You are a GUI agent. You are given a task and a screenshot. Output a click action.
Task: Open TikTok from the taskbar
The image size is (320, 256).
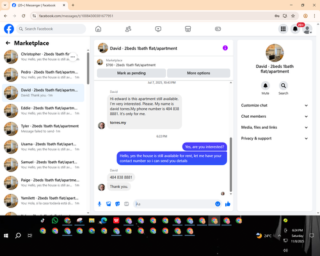(43, 220)
